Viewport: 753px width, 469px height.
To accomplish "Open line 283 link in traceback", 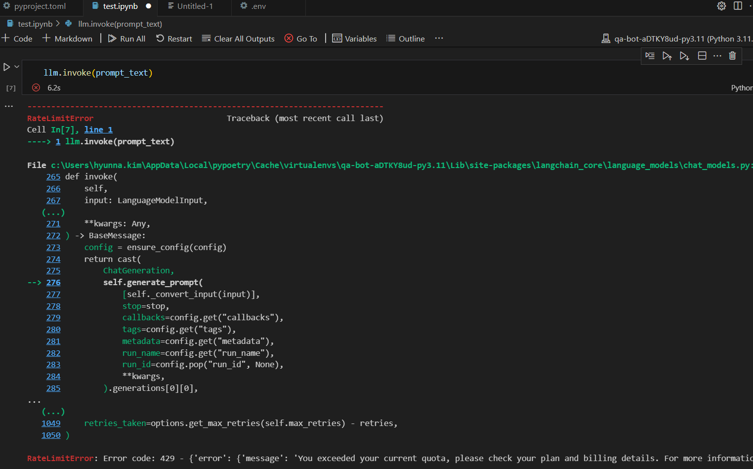I will pyautogui.click(x=53, y=364).
